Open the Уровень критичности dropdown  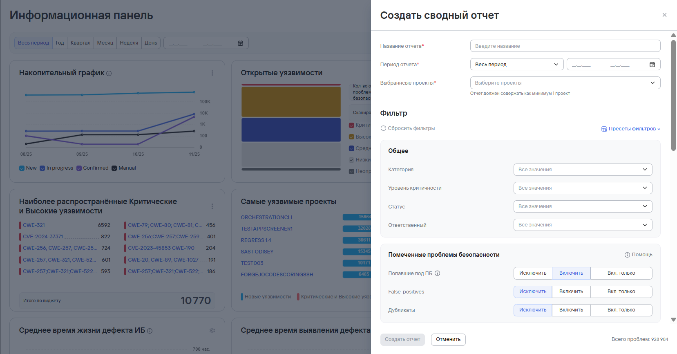pyautogui.click(x=582, y=188)
